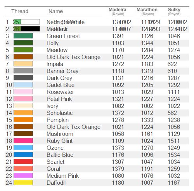
Task: Click the Cadet Blue swatch
Action: click(23, 85)
